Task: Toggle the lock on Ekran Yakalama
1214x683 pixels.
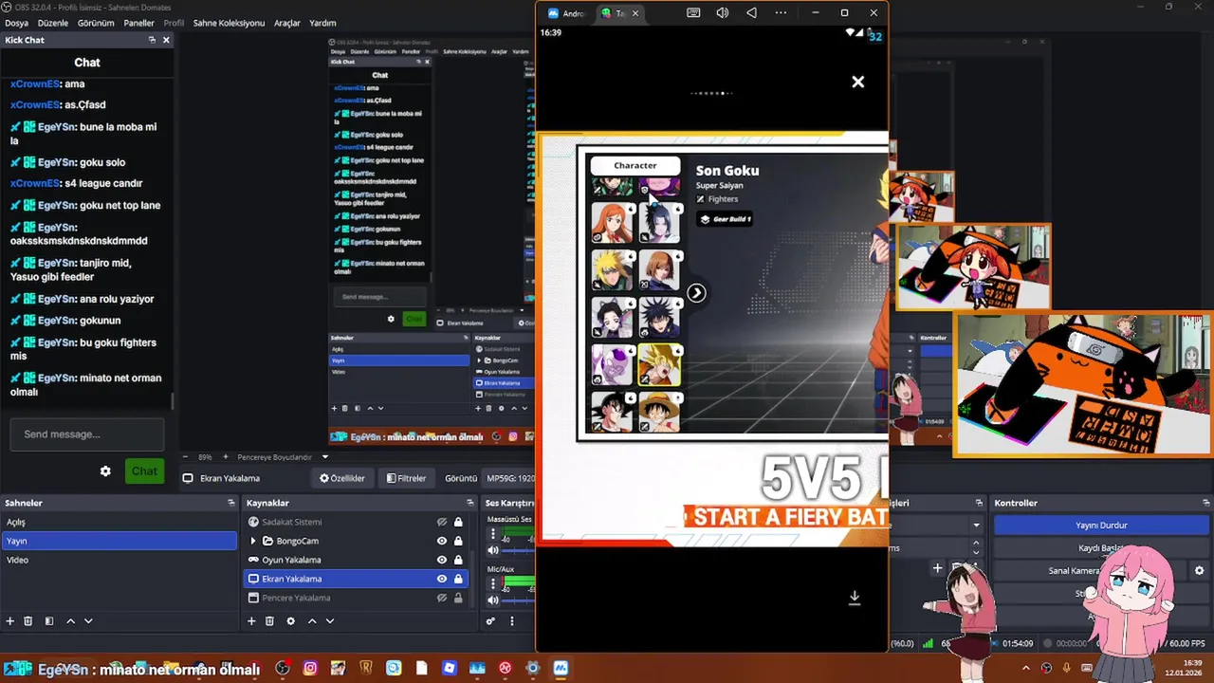Action: pyautogui.click(x=458, y=579)
